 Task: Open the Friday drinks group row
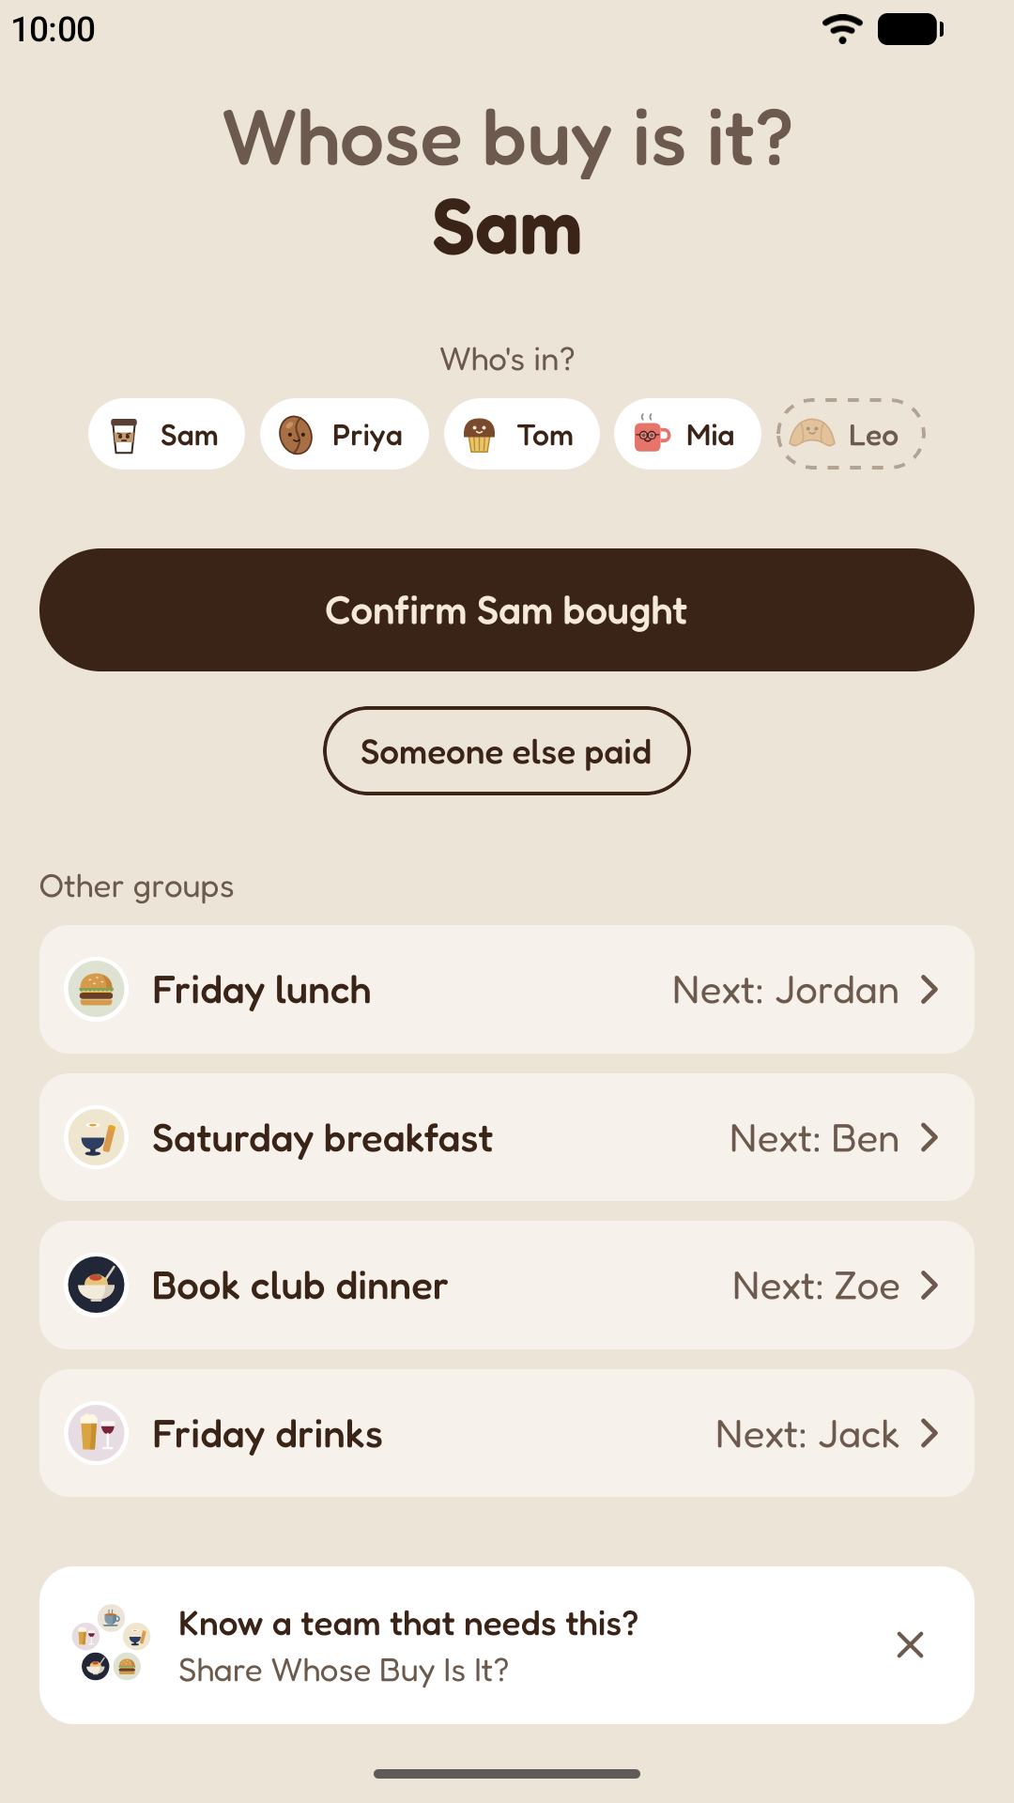[507, 1433]
